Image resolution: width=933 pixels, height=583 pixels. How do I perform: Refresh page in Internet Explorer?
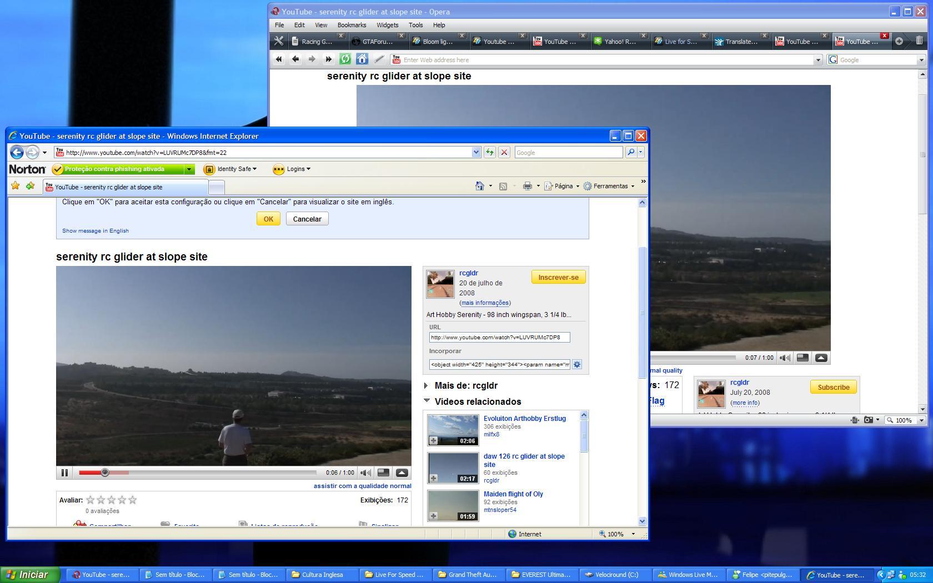click(489, 152)
